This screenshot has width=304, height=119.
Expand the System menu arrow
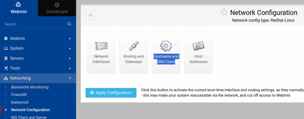(69, 48)
